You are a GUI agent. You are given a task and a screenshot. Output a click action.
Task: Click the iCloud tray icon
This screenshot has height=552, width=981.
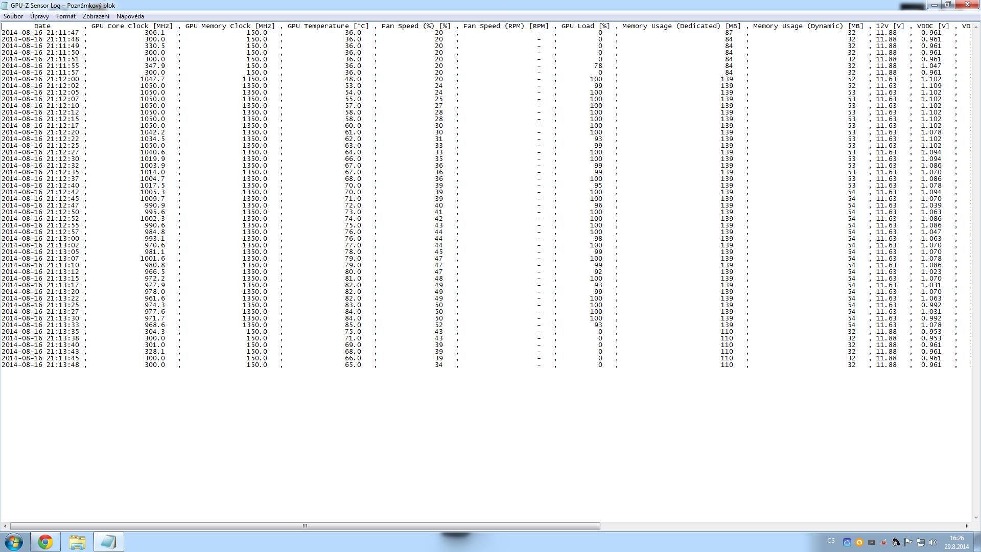click(847, 542)
